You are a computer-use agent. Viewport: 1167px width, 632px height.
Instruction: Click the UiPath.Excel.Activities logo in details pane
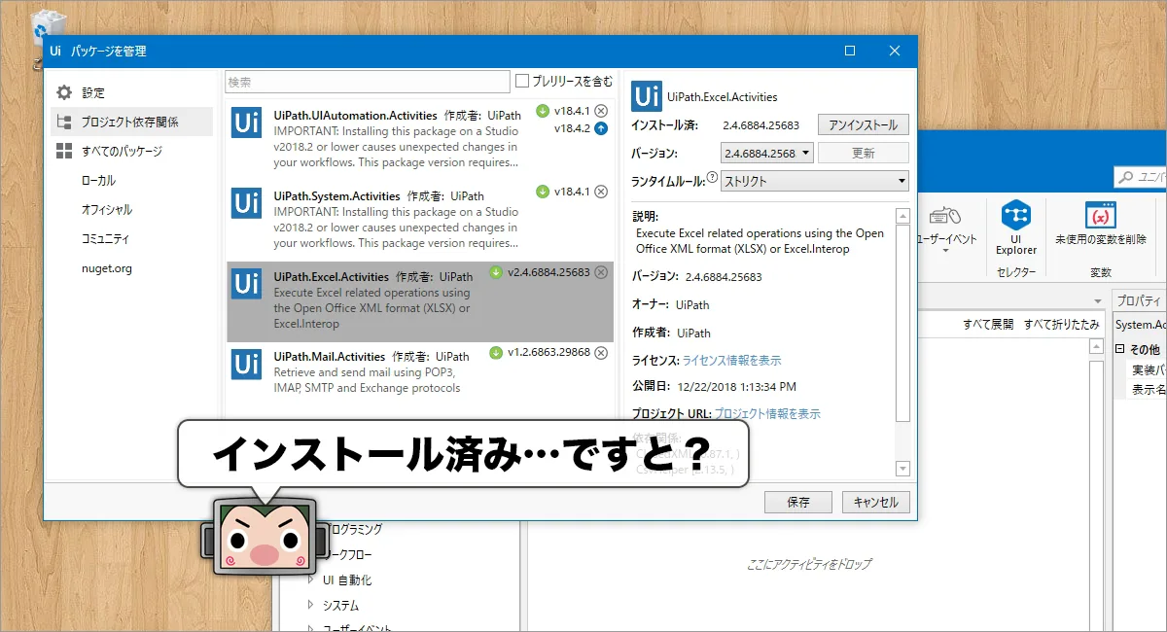(x=647, y=96)
